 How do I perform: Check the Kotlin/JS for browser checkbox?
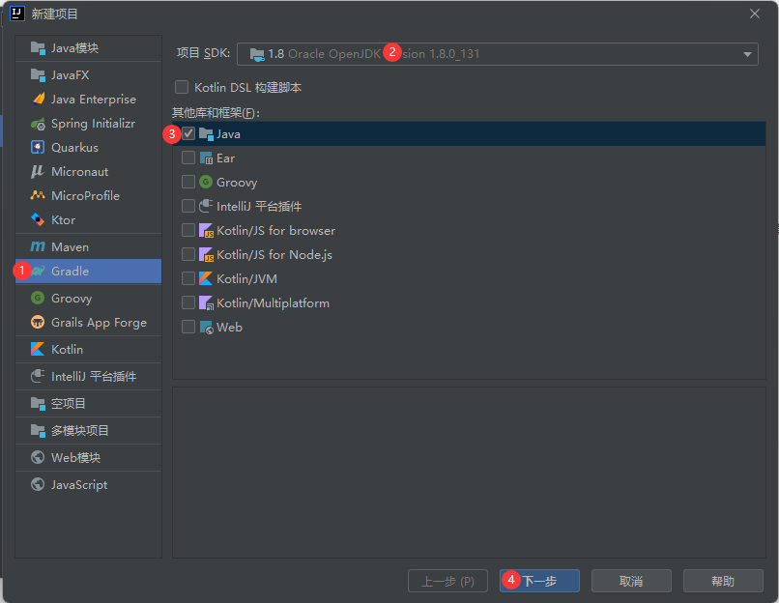click(x=188, y=230)
